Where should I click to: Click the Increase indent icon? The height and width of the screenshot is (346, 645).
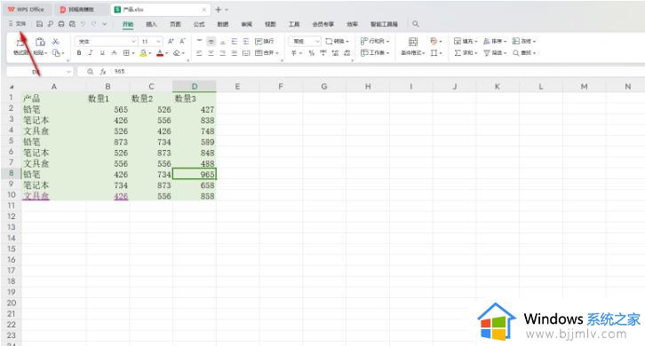(x=246, y=41)
